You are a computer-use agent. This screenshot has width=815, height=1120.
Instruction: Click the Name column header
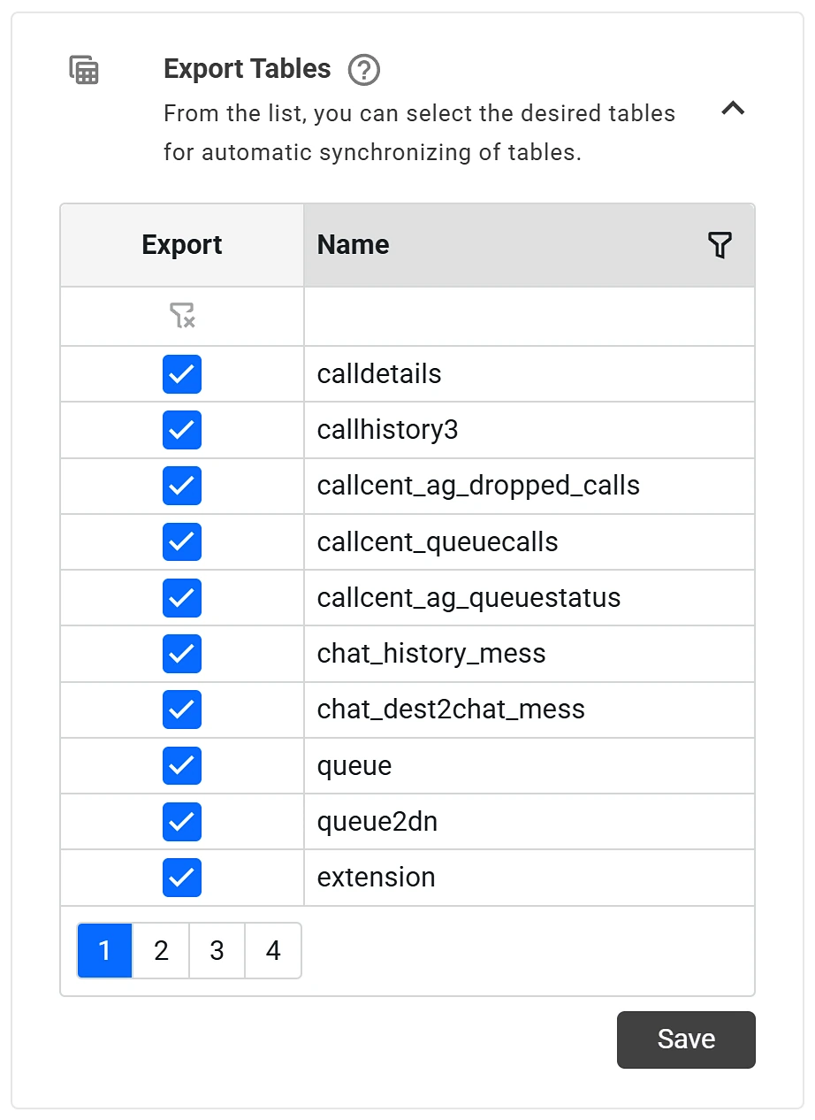(529, 245)
